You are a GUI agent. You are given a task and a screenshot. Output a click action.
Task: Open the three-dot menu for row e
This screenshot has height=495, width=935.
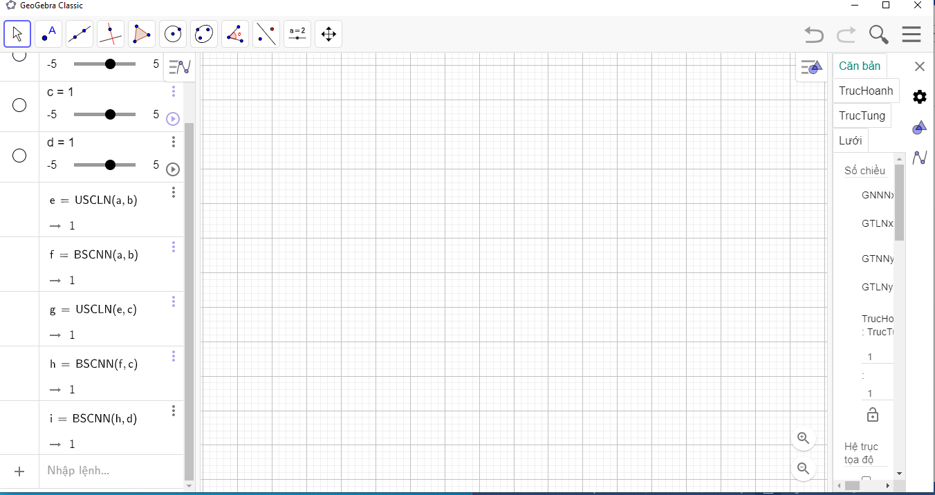click(x=173, y=192)
